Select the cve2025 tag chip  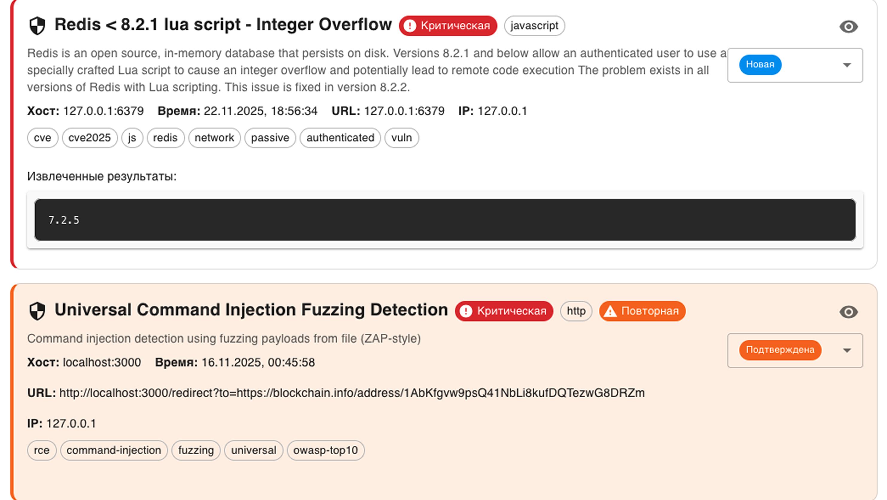[x=89, y=138]
